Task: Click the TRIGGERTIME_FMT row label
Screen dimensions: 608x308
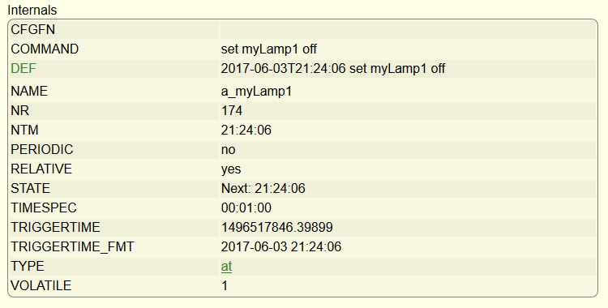Action: pos(72,247)
